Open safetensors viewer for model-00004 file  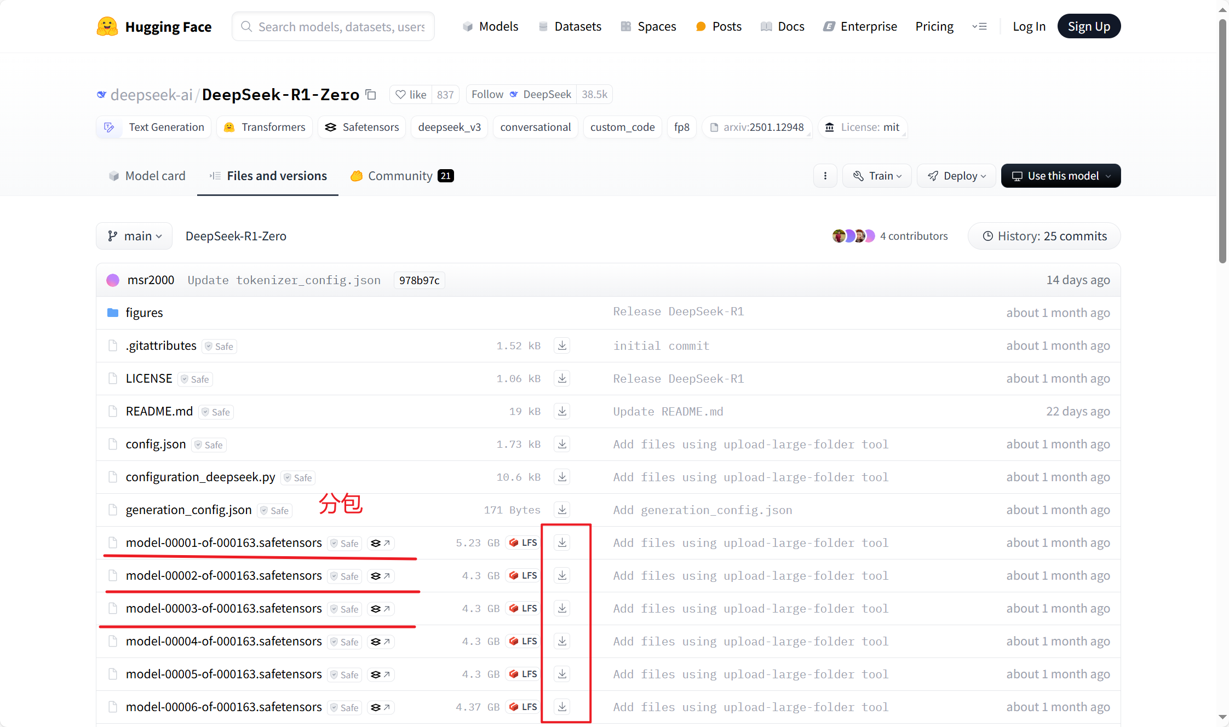[x=381, y=642]
